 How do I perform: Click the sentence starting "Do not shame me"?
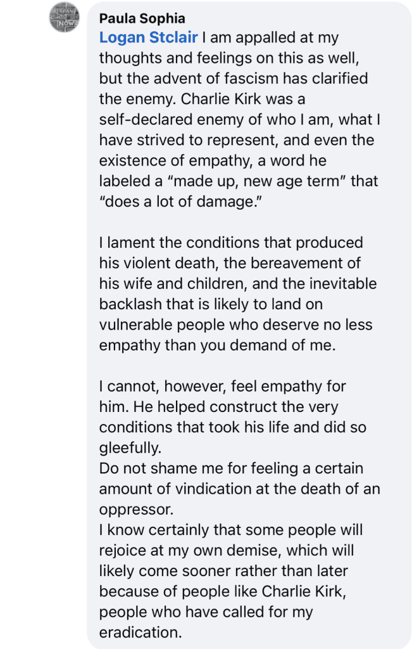tap(230, 467)
